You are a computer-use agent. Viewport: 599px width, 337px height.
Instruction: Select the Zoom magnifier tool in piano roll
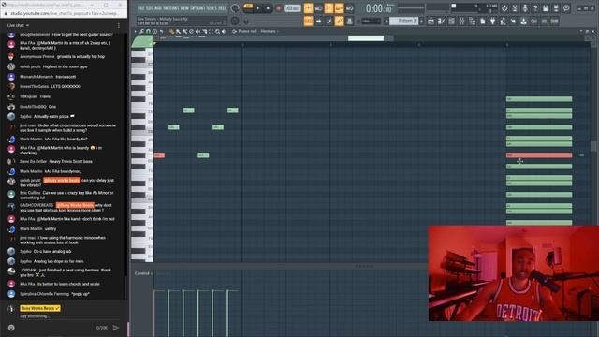tap(217, 31)
